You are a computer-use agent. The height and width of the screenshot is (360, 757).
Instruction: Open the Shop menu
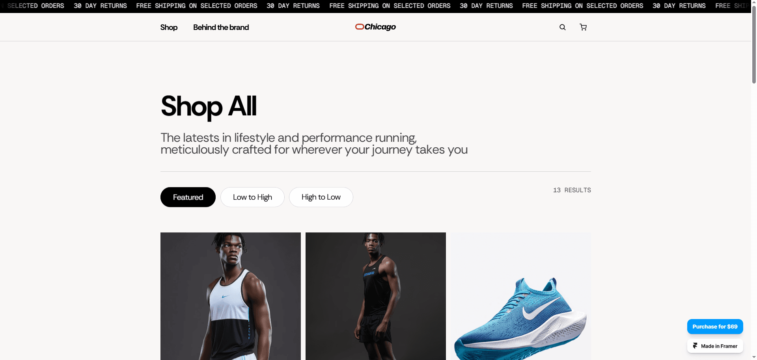click(x=169, y=27)
